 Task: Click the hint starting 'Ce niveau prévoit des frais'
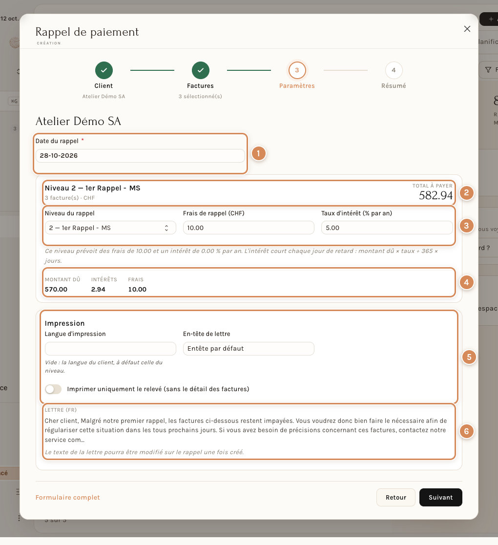[x=241, y=256]
